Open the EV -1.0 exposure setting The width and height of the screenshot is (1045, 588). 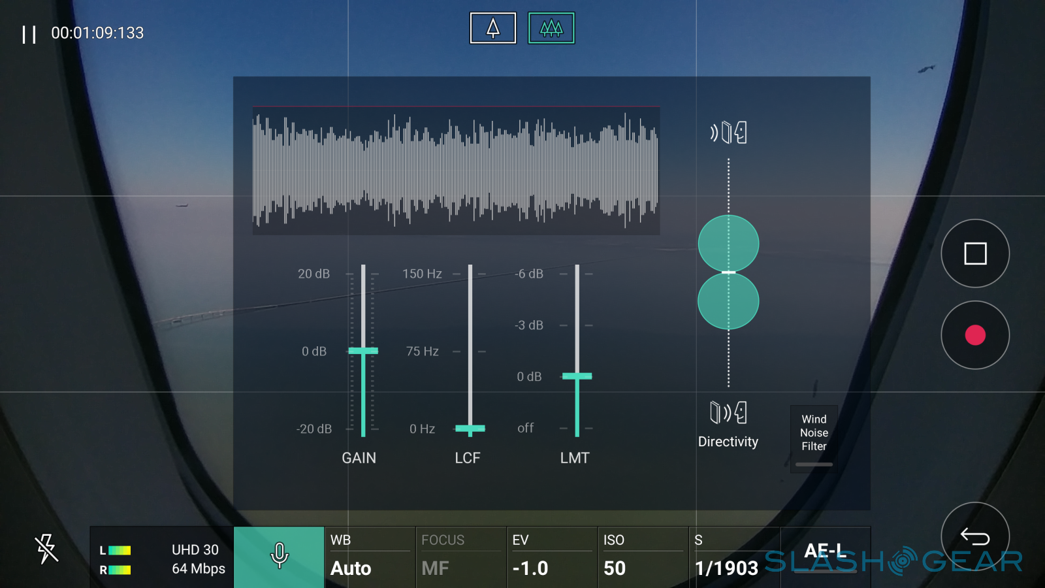[x=552, y=556]
